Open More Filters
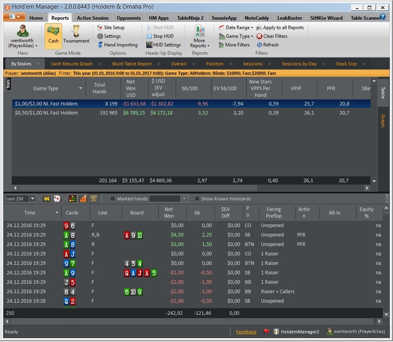 (x=234, y=45)
